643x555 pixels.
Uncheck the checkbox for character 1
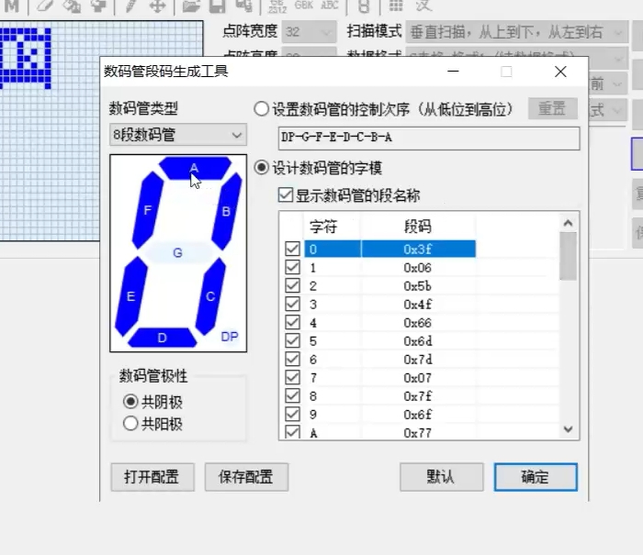click(x=292, y=268)
